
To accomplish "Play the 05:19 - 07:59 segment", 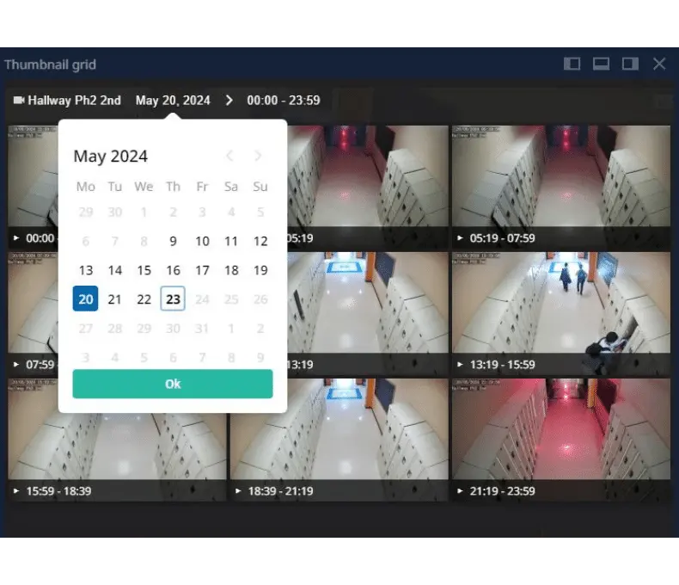I will 460,238.
